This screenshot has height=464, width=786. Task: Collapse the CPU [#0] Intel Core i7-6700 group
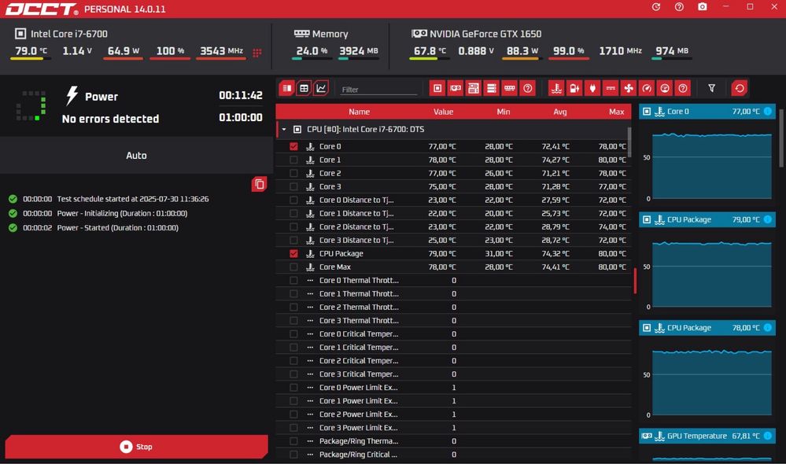(284, 129)
